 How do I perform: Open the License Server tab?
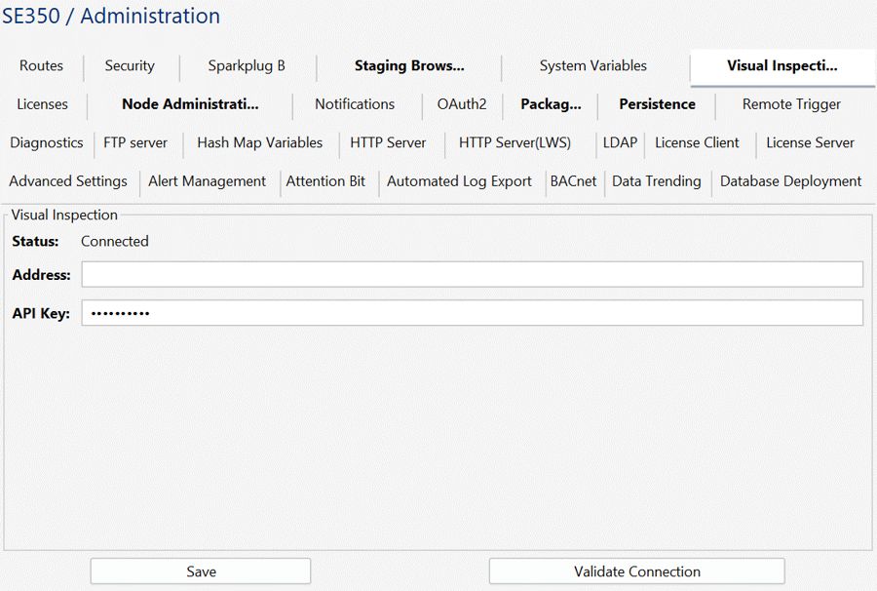pos(810,143)
